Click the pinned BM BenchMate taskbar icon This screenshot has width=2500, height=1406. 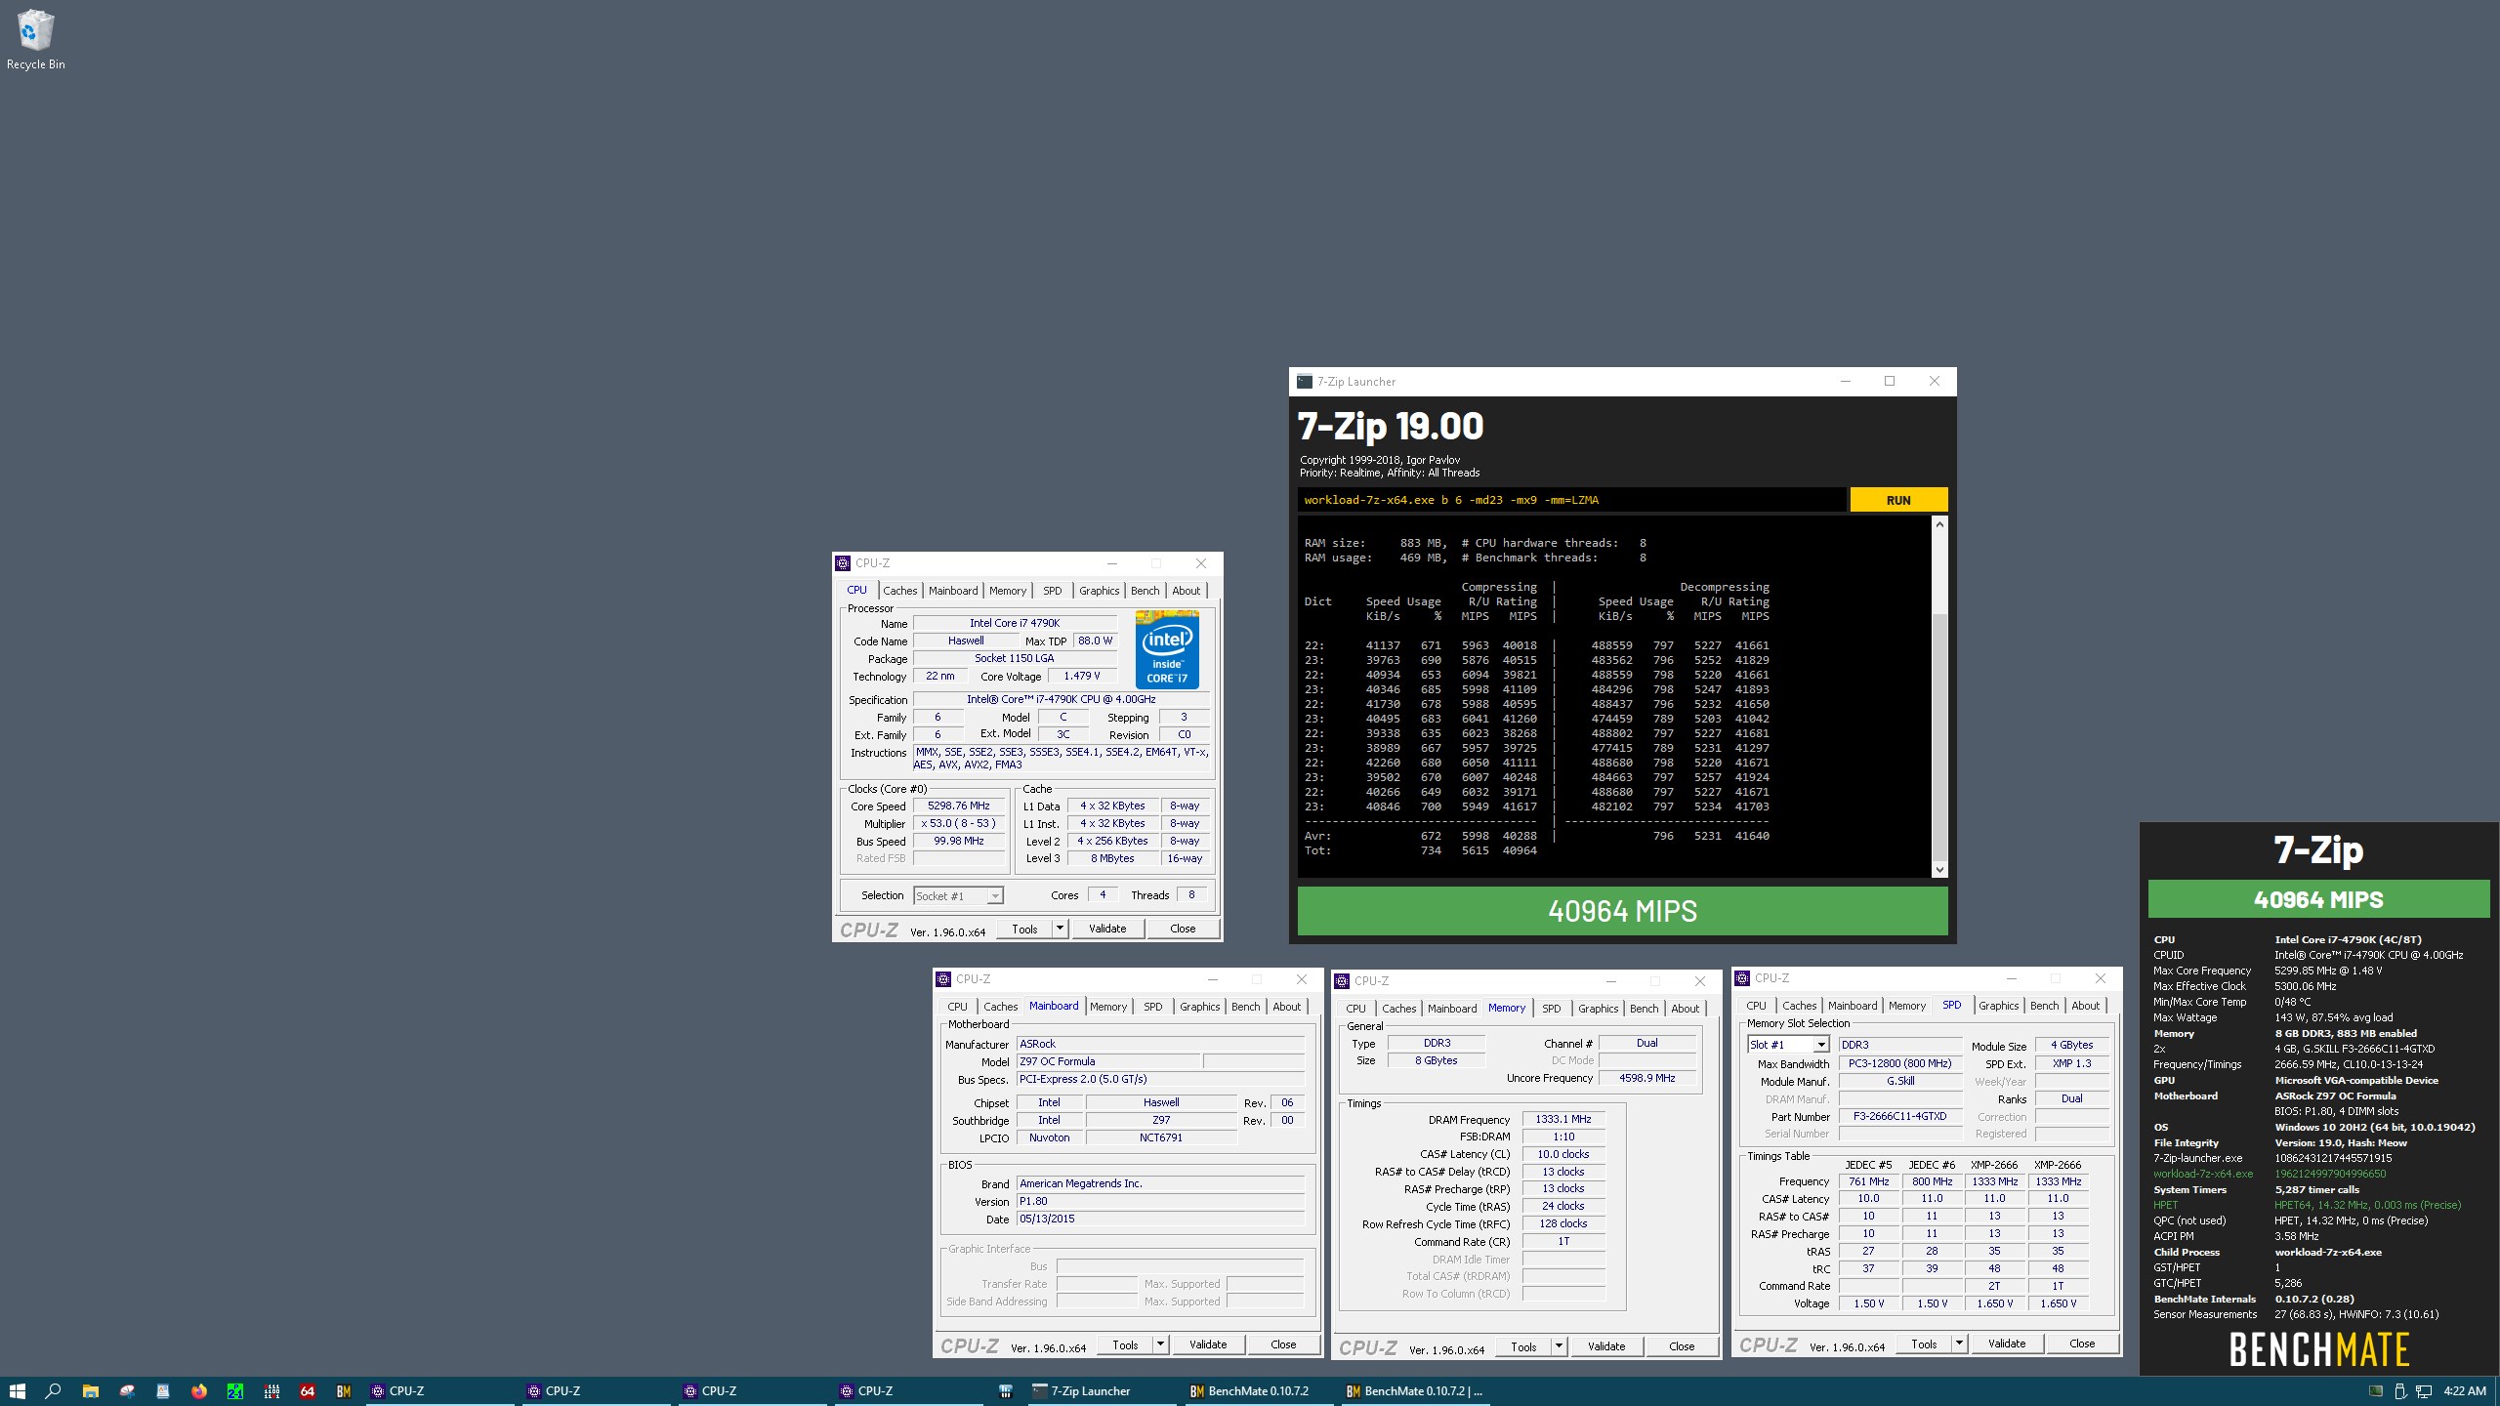[x=344, y=1391]
